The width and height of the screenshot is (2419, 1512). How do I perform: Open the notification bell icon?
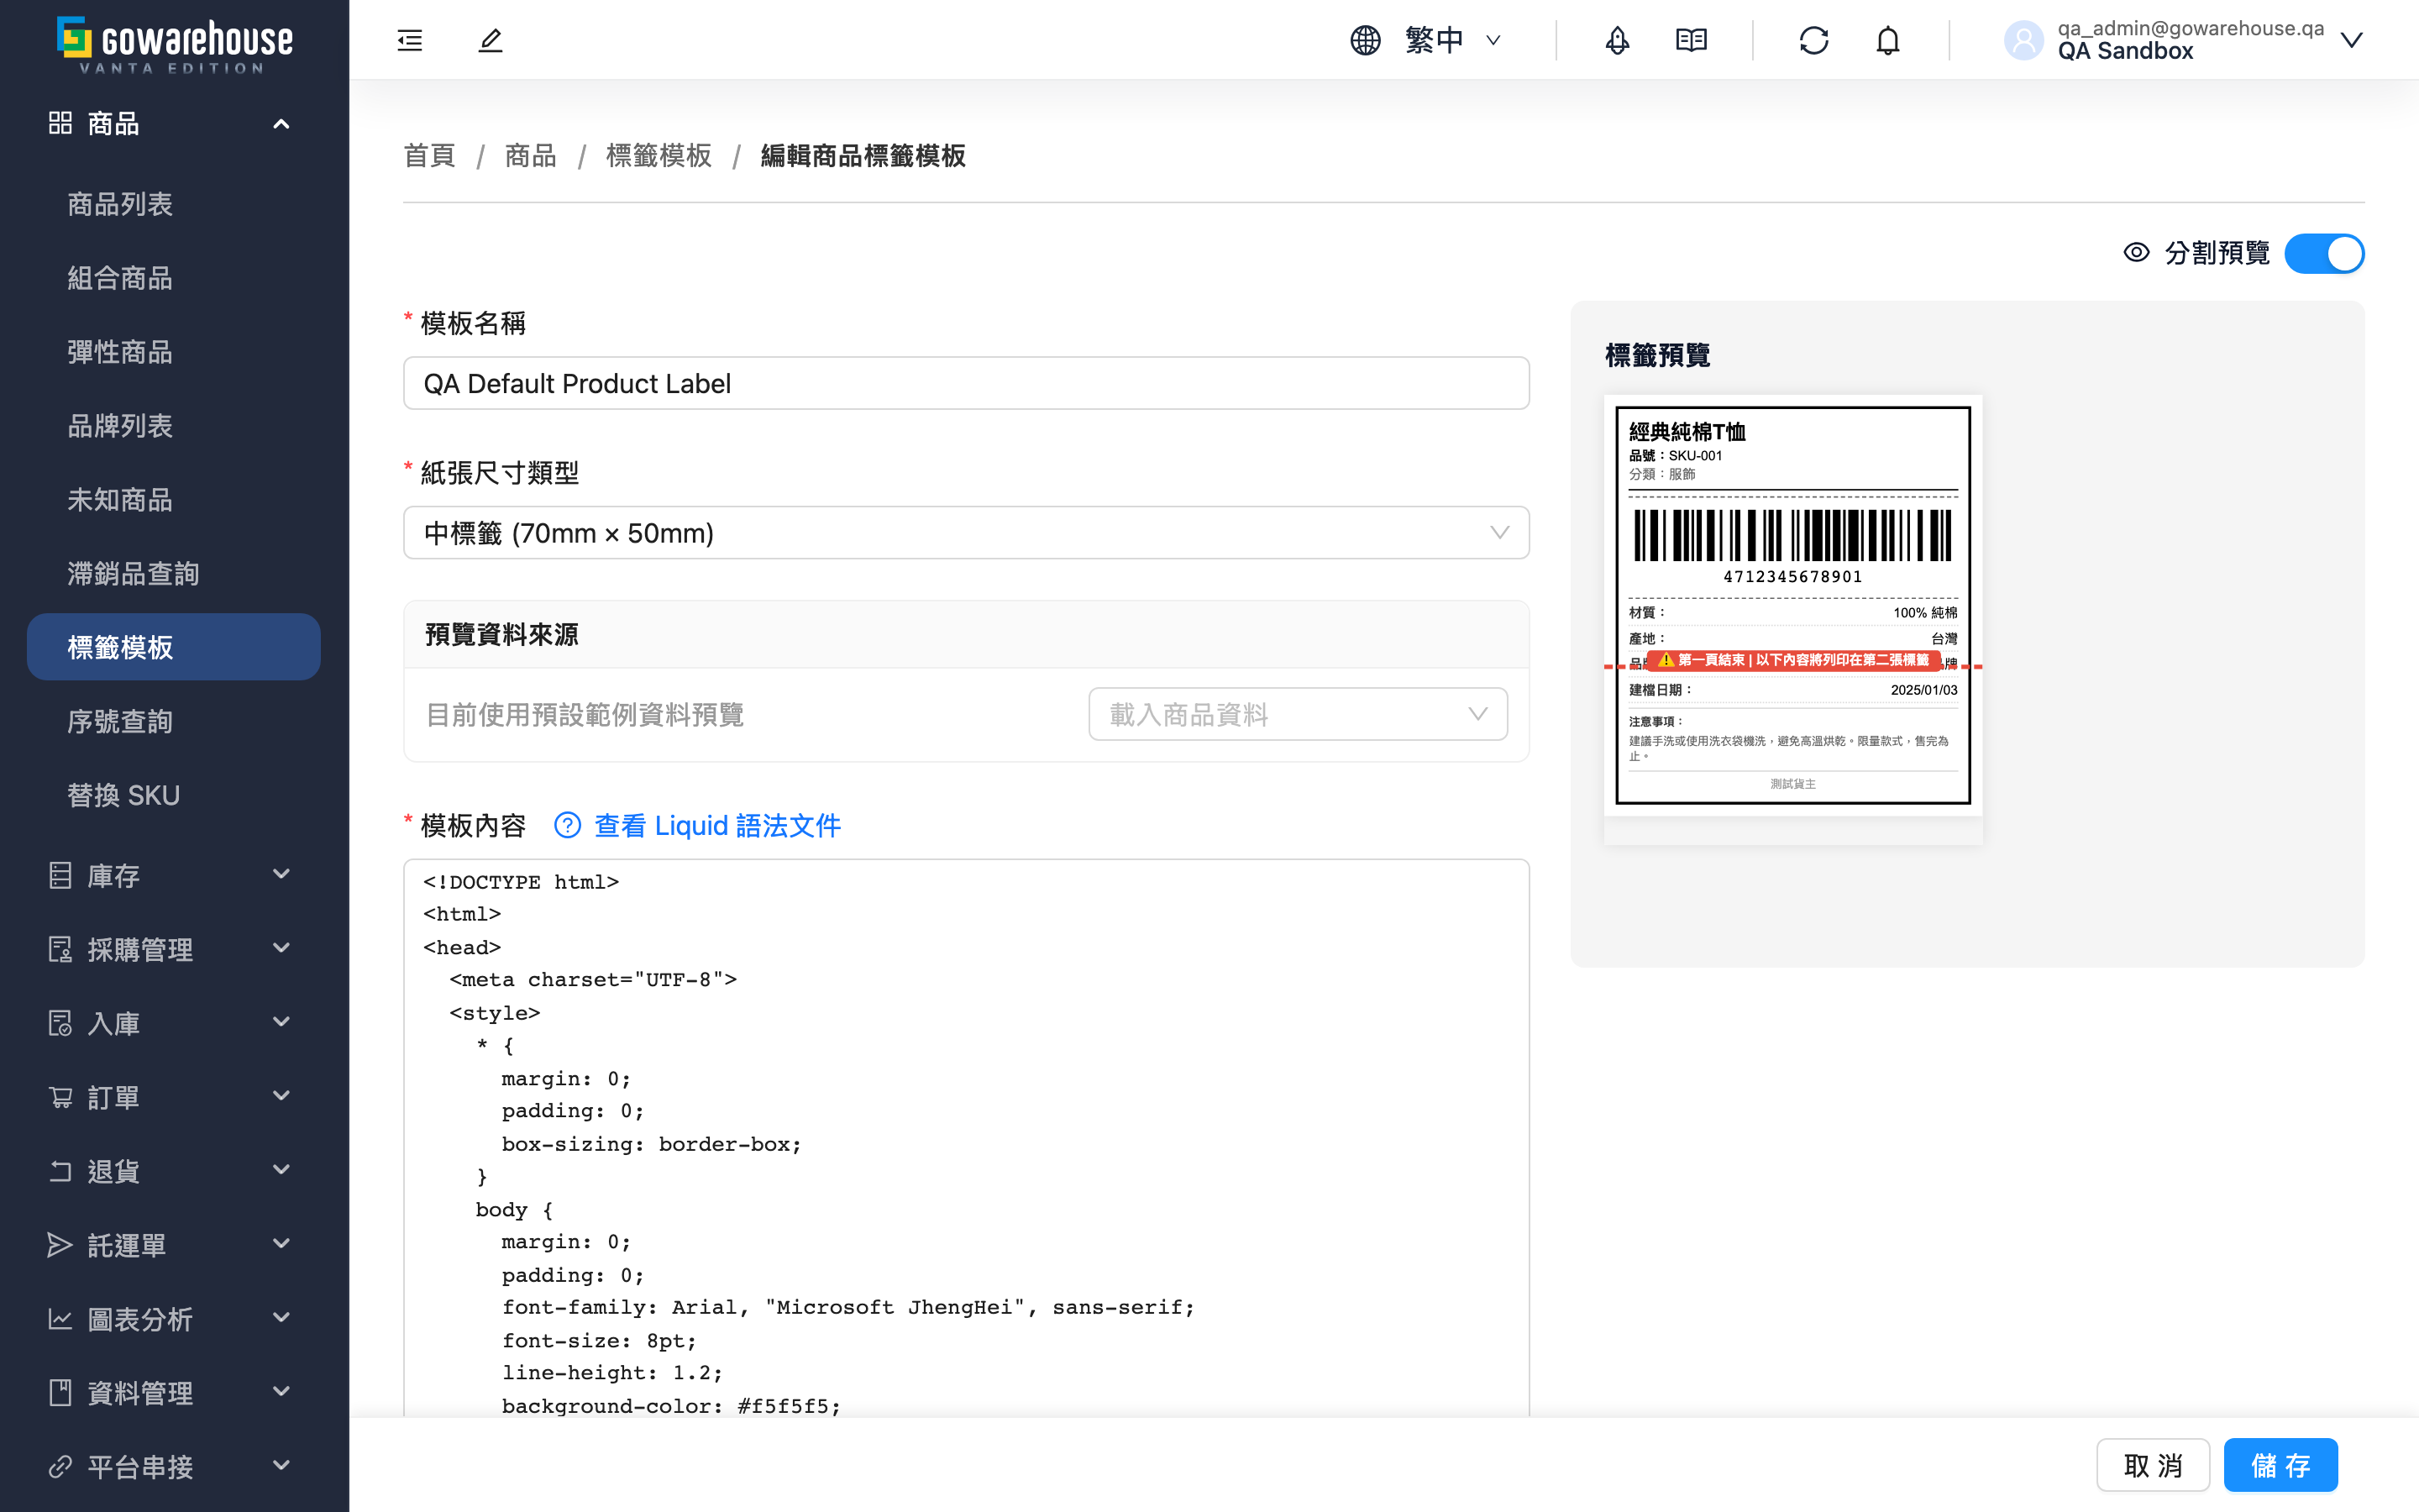pyautogui.click(x=1887, y=40)
